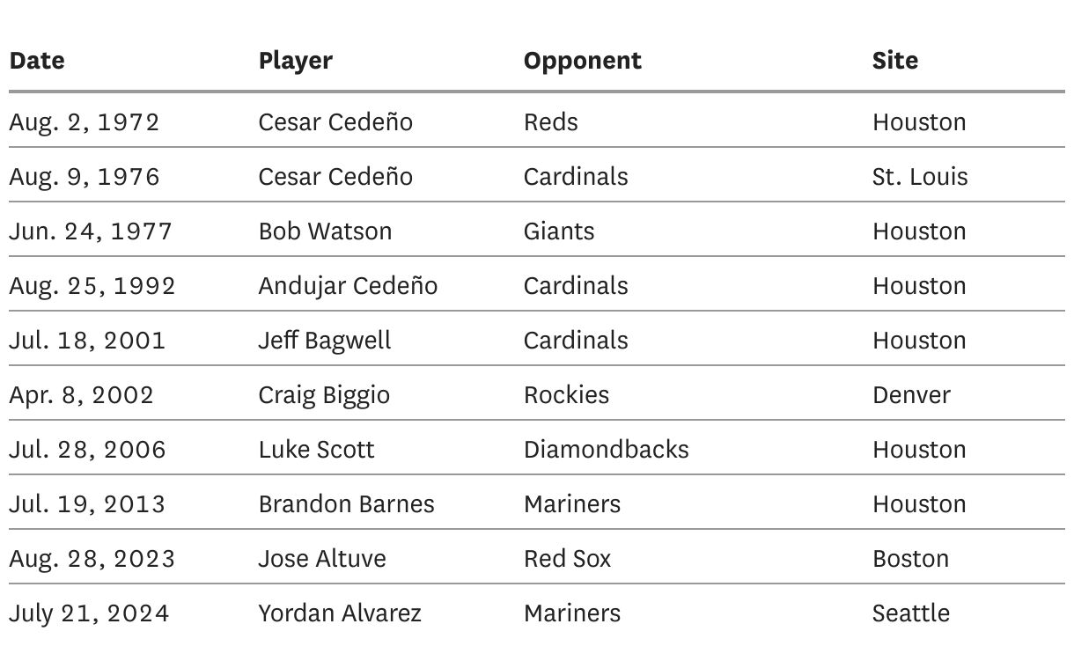1074x646 pixels.
Task: Click the St. Louis site cell
Action: 920,176
